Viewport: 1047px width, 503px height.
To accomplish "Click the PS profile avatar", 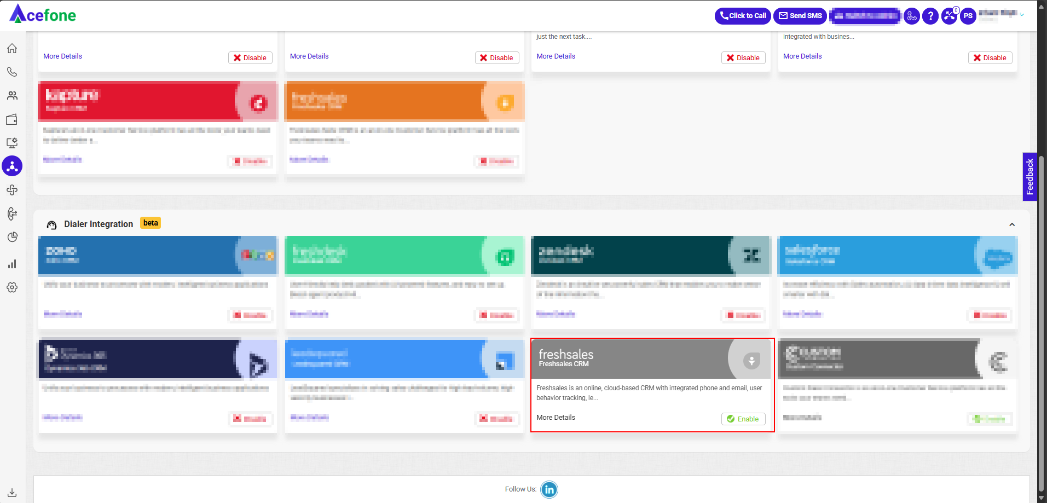I will tap(968, 16).
